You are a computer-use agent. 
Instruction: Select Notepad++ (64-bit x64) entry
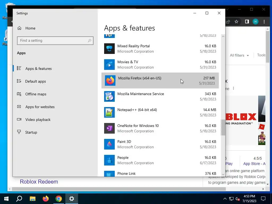[x=160, y=112]
